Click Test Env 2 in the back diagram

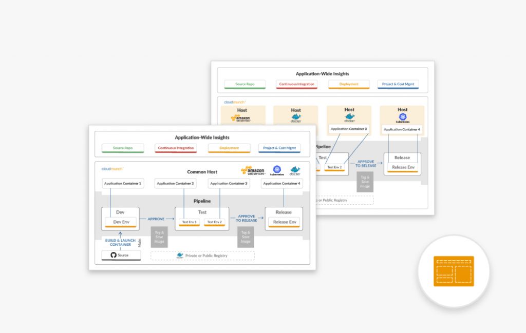coord(334,167)
